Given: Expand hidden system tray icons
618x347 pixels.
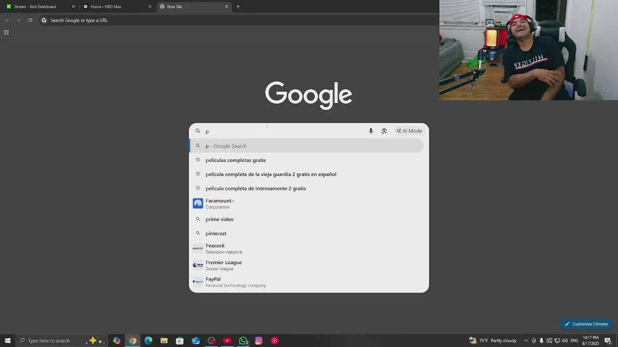Looking at the screenshot, I should pyautogui.click(x=526, y=341).
